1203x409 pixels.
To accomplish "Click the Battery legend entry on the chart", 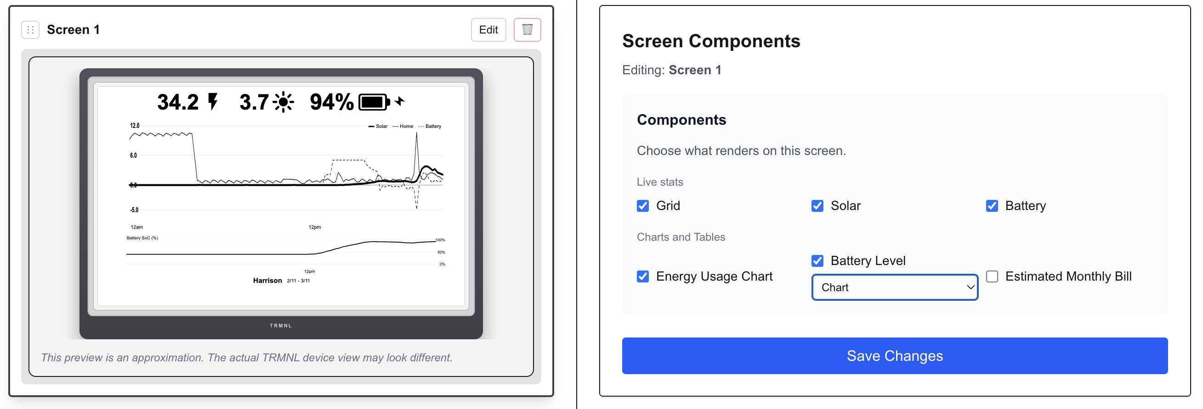I will (431, 126).
